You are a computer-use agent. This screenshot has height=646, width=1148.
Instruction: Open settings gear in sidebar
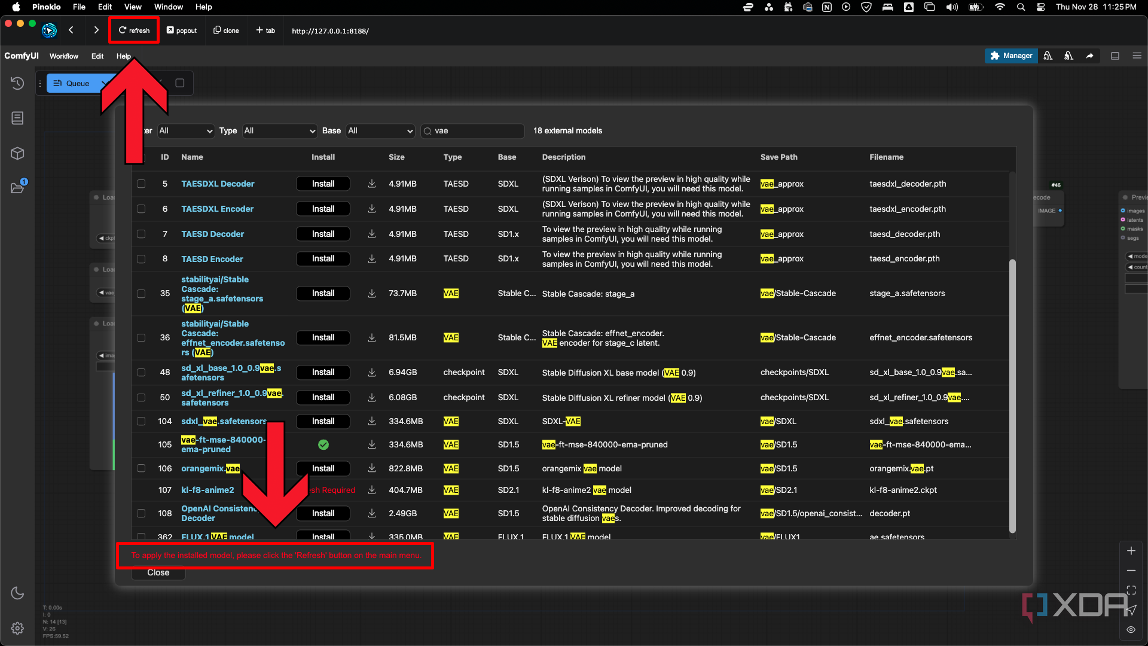(17, 628)
